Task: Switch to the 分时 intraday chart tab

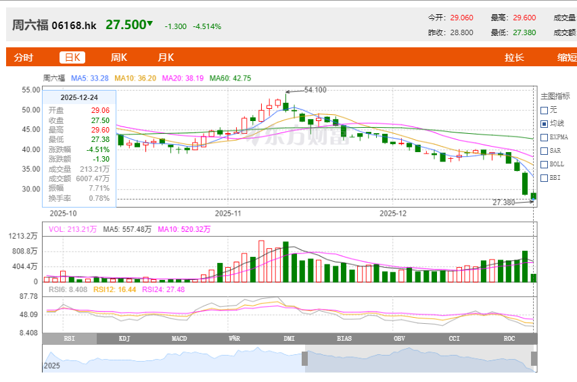Action: tap(23, 57)
